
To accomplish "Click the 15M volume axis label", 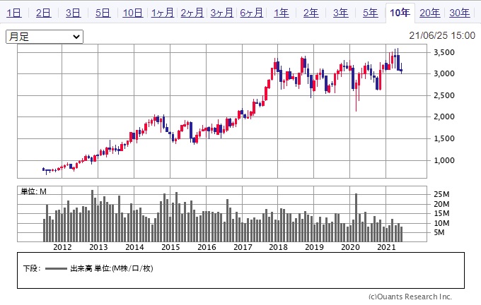I will point(441,213).
